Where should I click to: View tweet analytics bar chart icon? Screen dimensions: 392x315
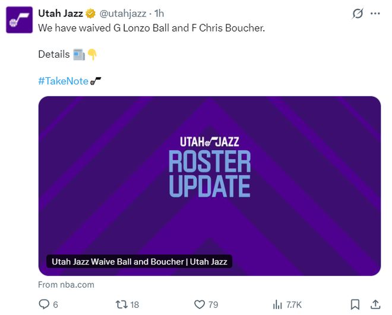(277, 304)
